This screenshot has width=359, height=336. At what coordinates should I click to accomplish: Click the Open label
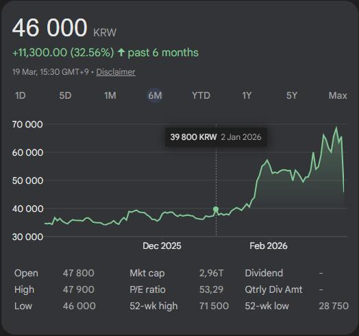[26, 273]
